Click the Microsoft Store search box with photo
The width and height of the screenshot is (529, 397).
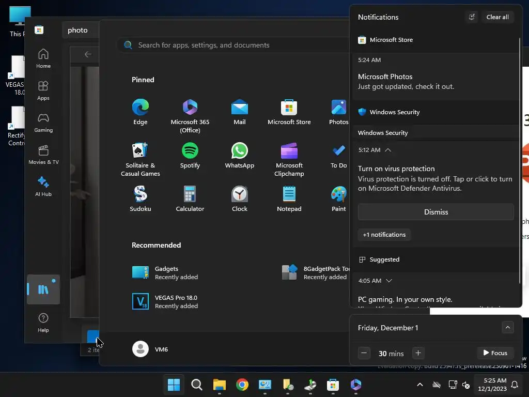pyautogui.click(x=80, y=30)
